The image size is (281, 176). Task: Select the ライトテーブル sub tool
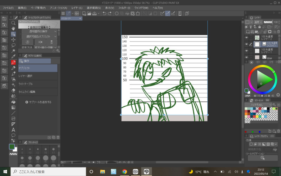point(38,84)
